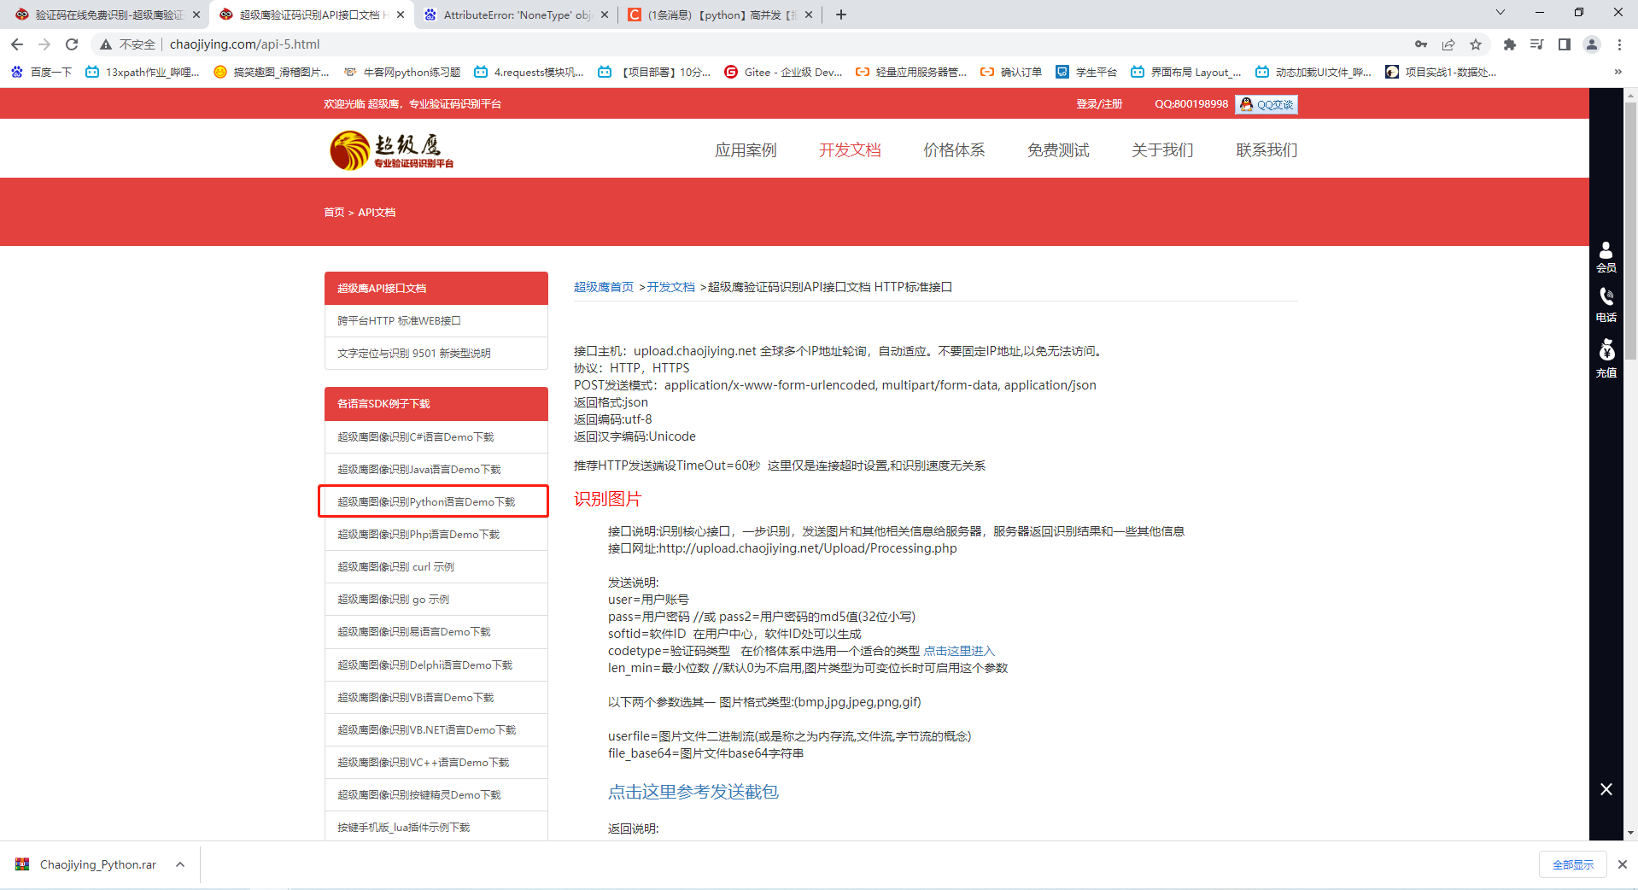1638x890 pixels.
Task: Click the 首页 breadcrumb in red banner
Action: pyautogui.click(x=334, y=213)
